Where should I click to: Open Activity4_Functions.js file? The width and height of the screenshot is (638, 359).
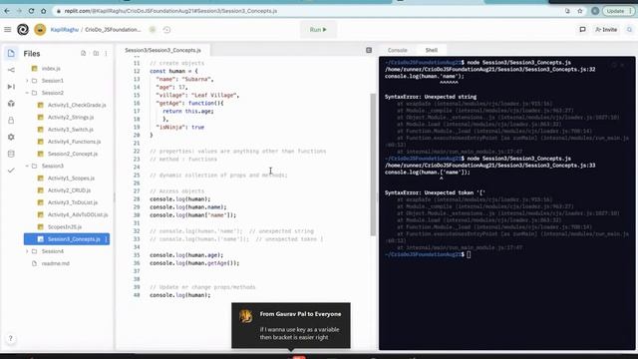74,142
